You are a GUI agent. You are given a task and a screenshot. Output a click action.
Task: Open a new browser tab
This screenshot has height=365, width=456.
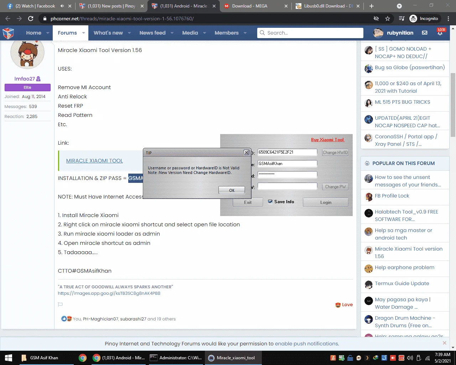372,6
